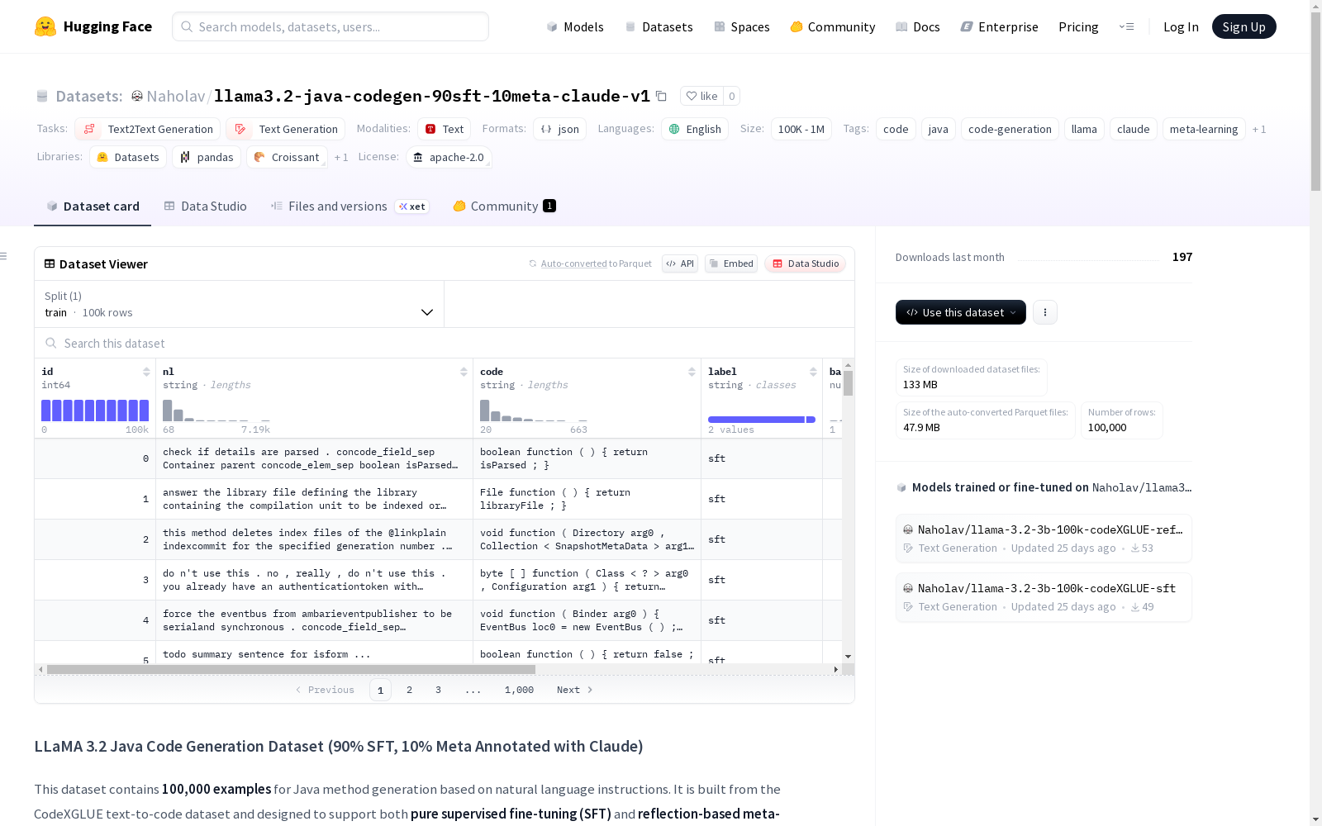Click the English language tag

(695, 129)
